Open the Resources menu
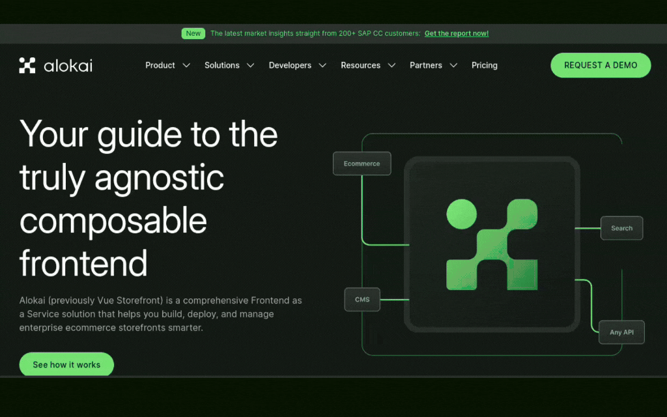The width and height of the screenshot is (667, 417). tap(360, 65)
